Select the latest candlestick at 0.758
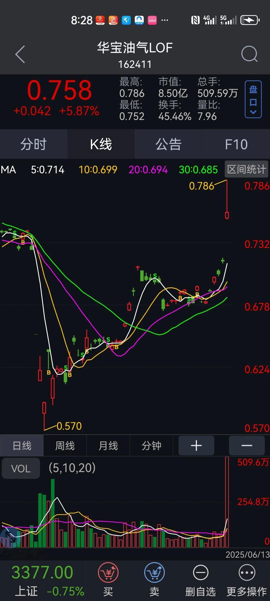Image resolution: width=270 pixels, height=601 pixels. (x=227, y=199)
